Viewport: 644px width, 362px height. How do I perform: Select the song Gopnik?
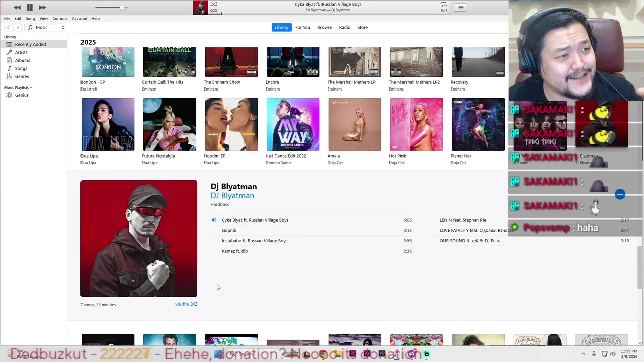311,230
